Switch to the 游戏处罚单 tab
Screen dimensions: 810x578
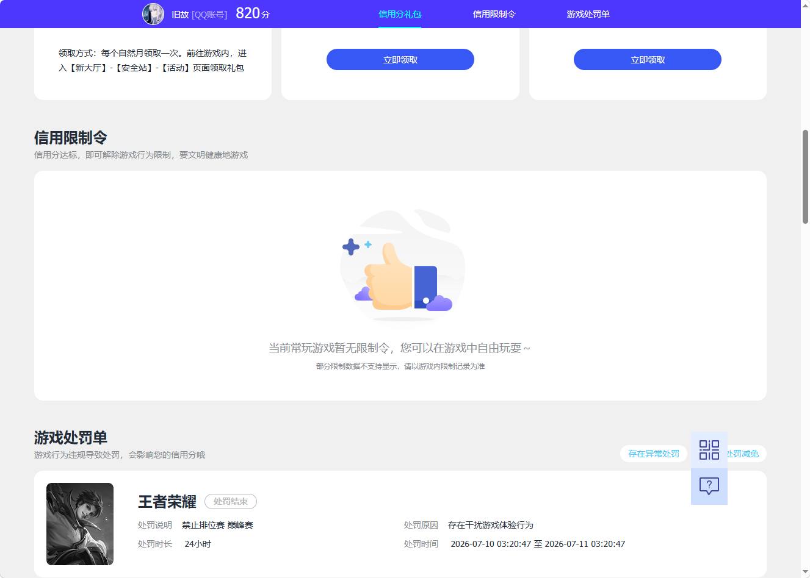pos(588,14)
